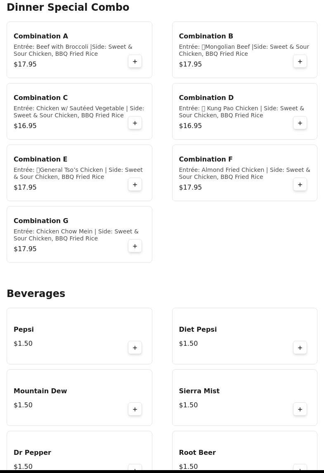Click the Combination E entrée description
The width and height of the screenshot is (324, 473).
78,174
